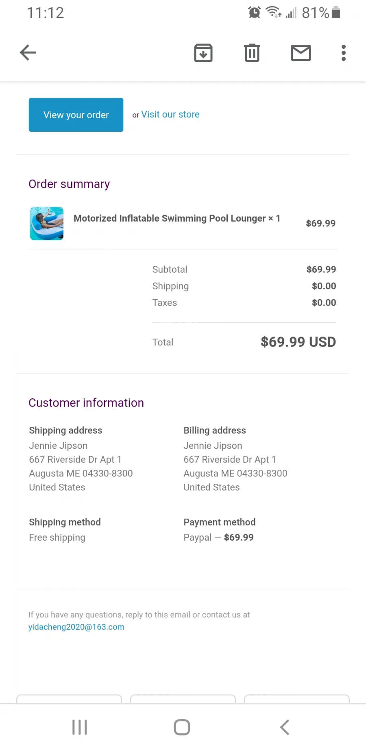Tap Android recent apps navigation button
366x752 pixels.
tap(80, 727)
